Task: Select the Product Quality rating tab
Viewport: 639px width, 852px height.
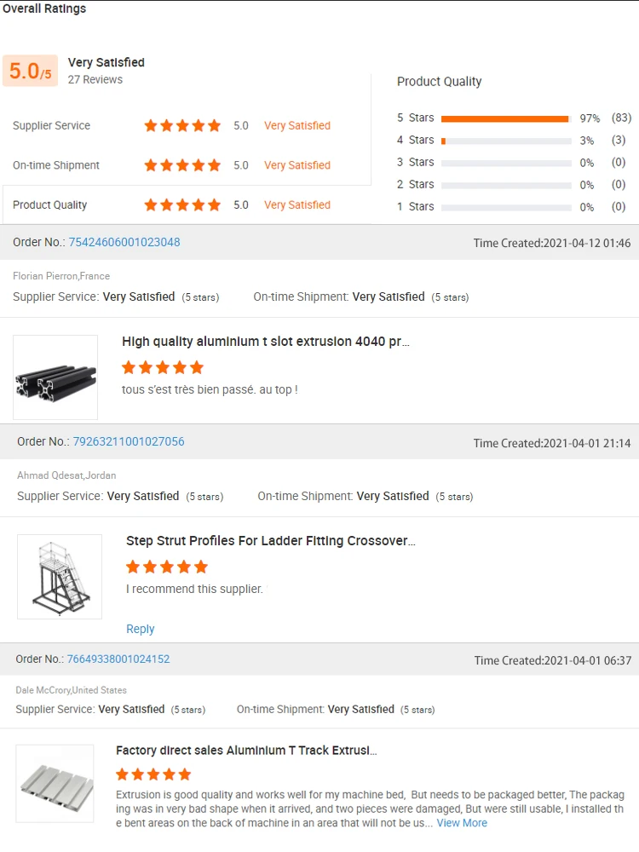Action: click(x=50, y=205)
